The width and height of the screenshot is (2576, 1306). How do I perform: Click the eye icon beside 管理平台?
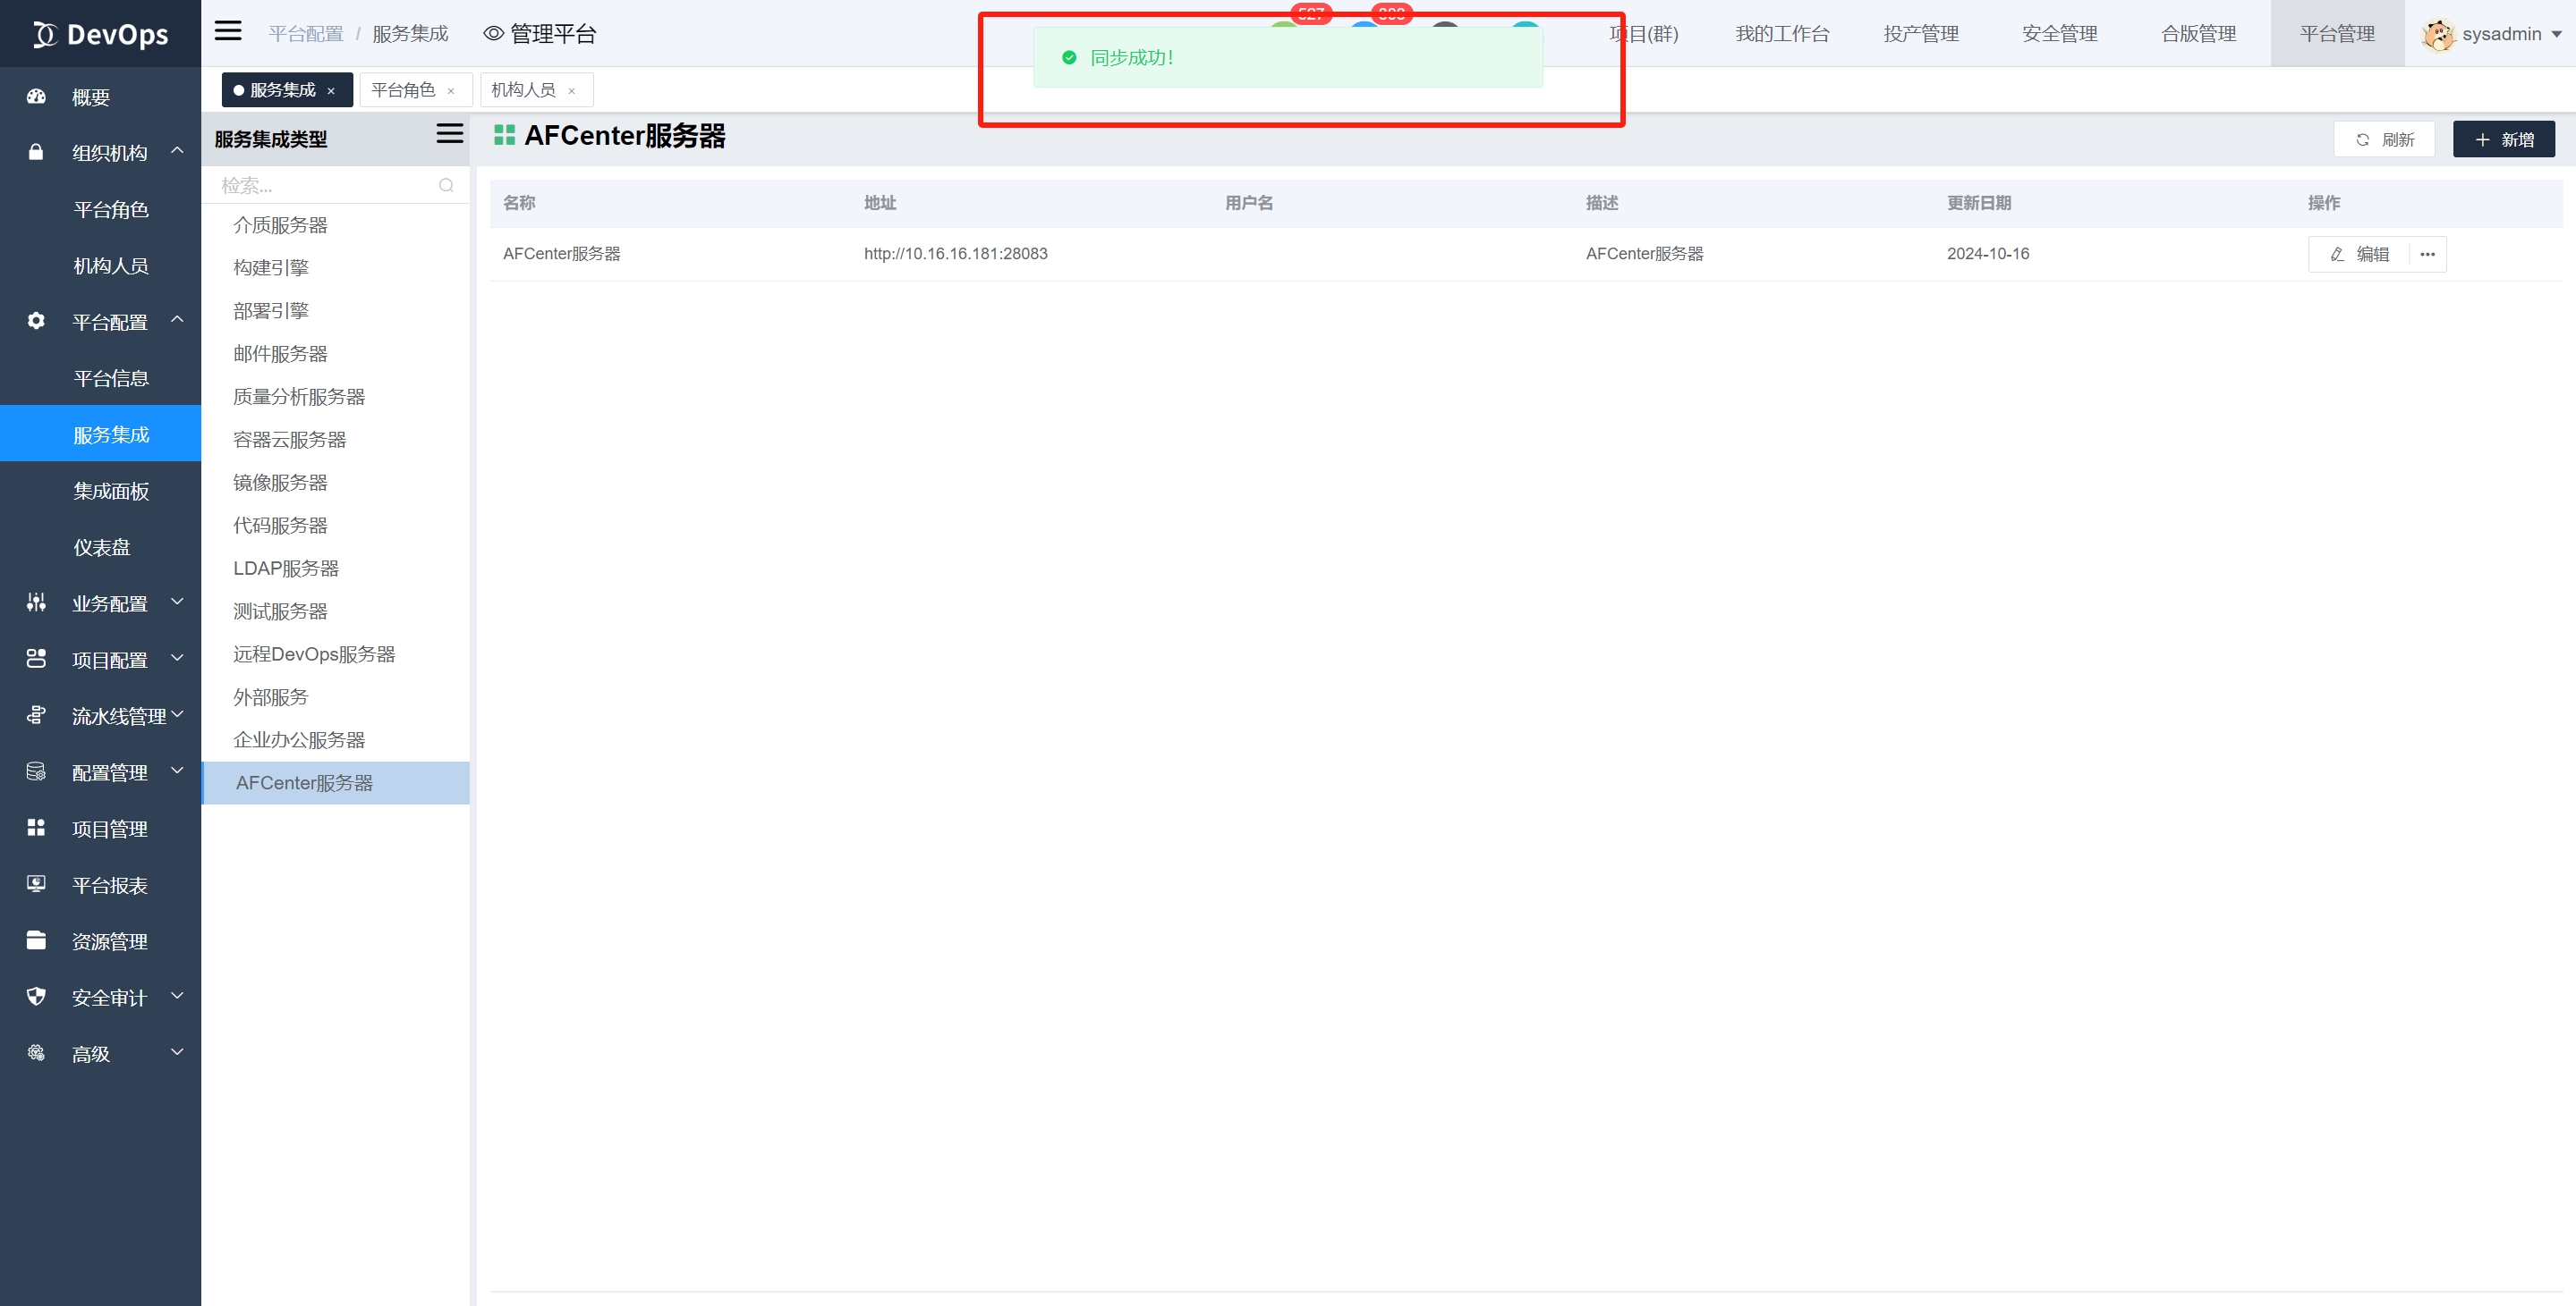(493, 33)
